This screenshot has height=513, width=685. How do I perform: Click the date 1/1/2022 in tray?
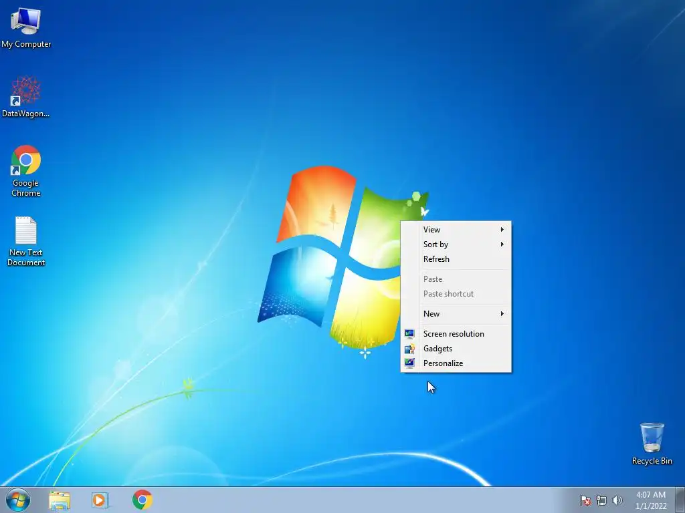tap(651, 506)
